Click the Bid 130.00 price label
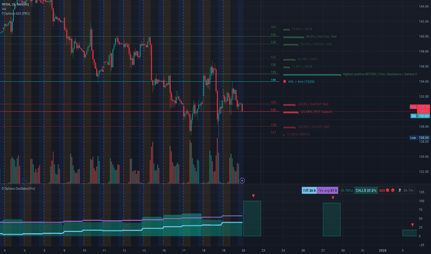This screenshot has height=254, width=431. coord(420,116)
